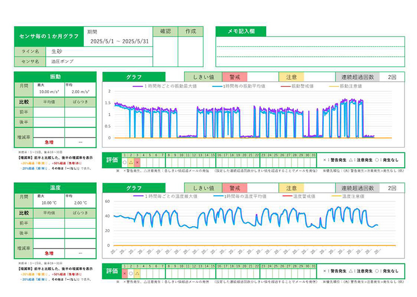Screen dimensions: 417x297
Task: Click inside the メモ記入欄 memo area
Action: click(x=310, y=51)
